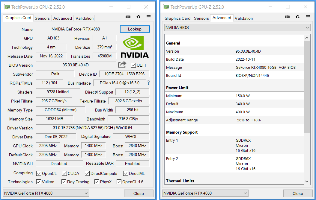Switch to Advanced tab in left window
Viewport: 316px width, 200px height.
point(62,18)
